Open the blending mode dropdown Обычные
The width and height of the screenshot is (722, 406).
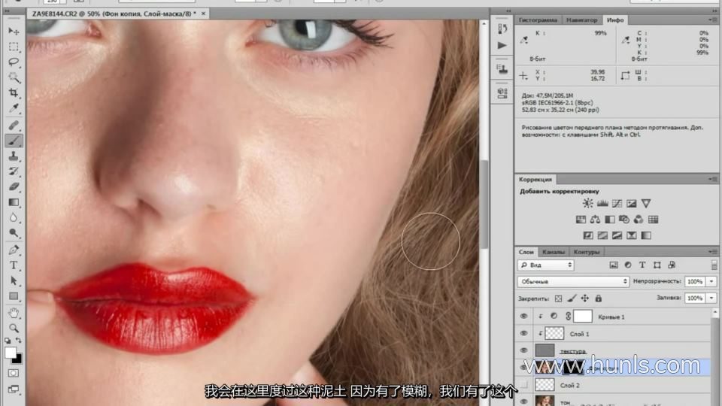pos(573,281)
